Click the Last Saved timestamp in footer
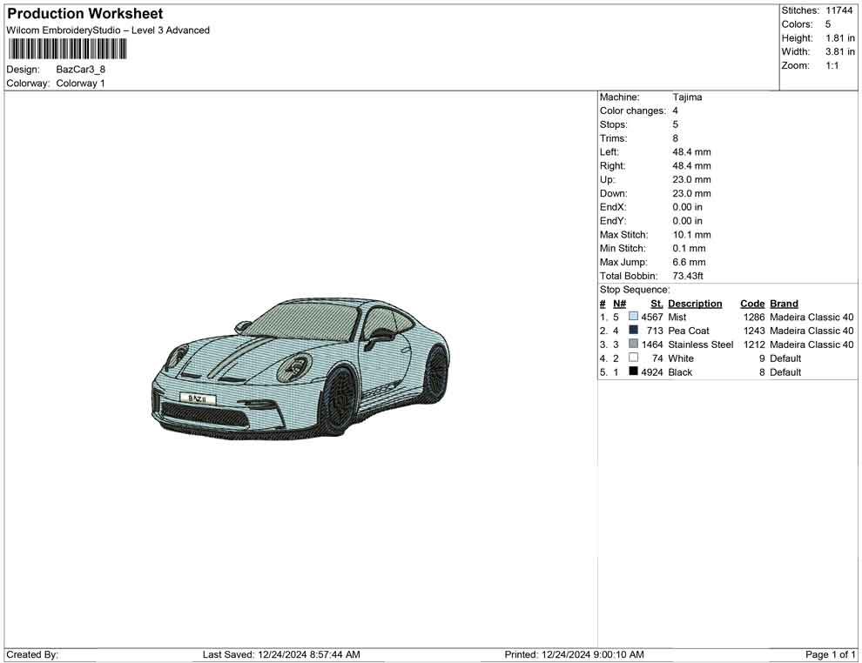Viewport: 862px width, 663px height. 281,654
